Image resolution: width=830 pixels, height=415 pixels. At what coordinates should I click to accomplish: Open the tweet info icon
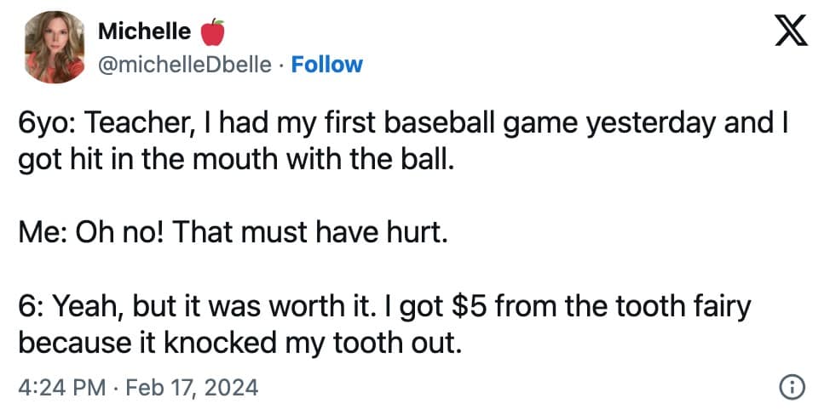click(x=792, y=388)
